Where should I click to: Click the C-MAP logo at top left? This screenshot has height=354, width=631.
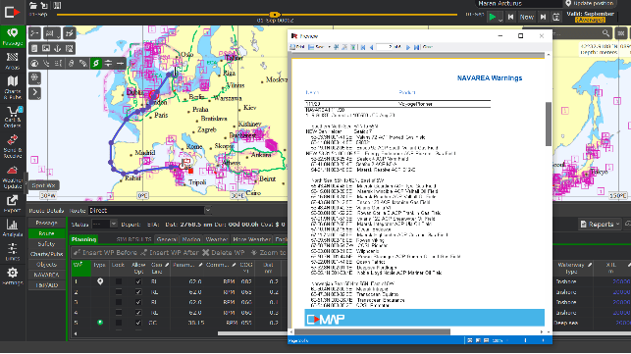(12, 12)
